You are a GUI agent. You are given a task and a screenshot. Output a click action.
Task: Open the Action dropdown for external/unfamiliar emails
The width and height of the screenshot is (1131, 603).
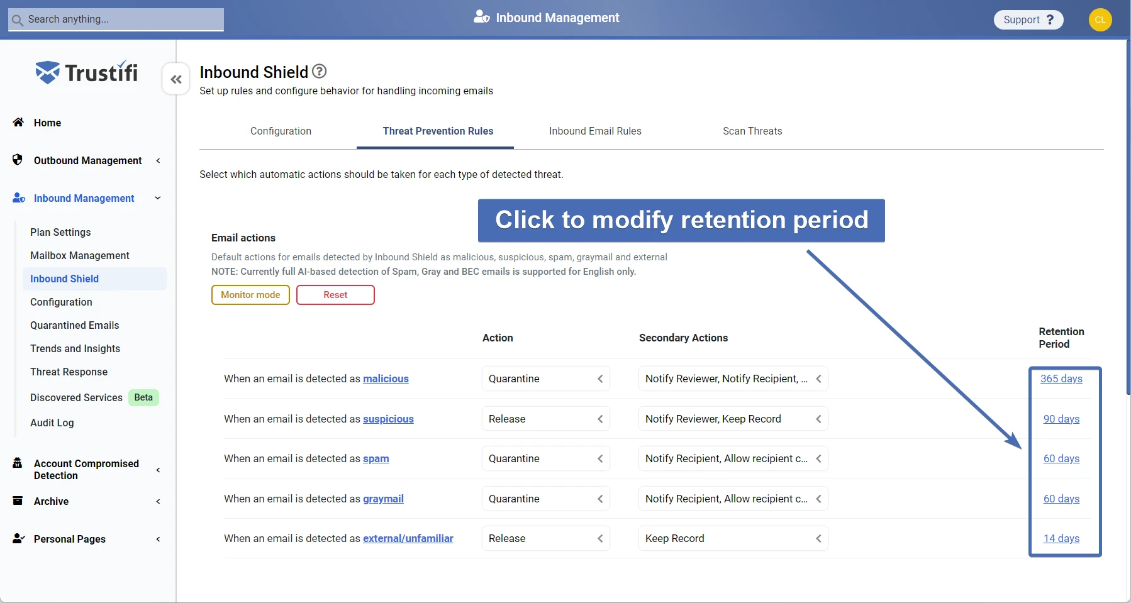tap(545, 538)
